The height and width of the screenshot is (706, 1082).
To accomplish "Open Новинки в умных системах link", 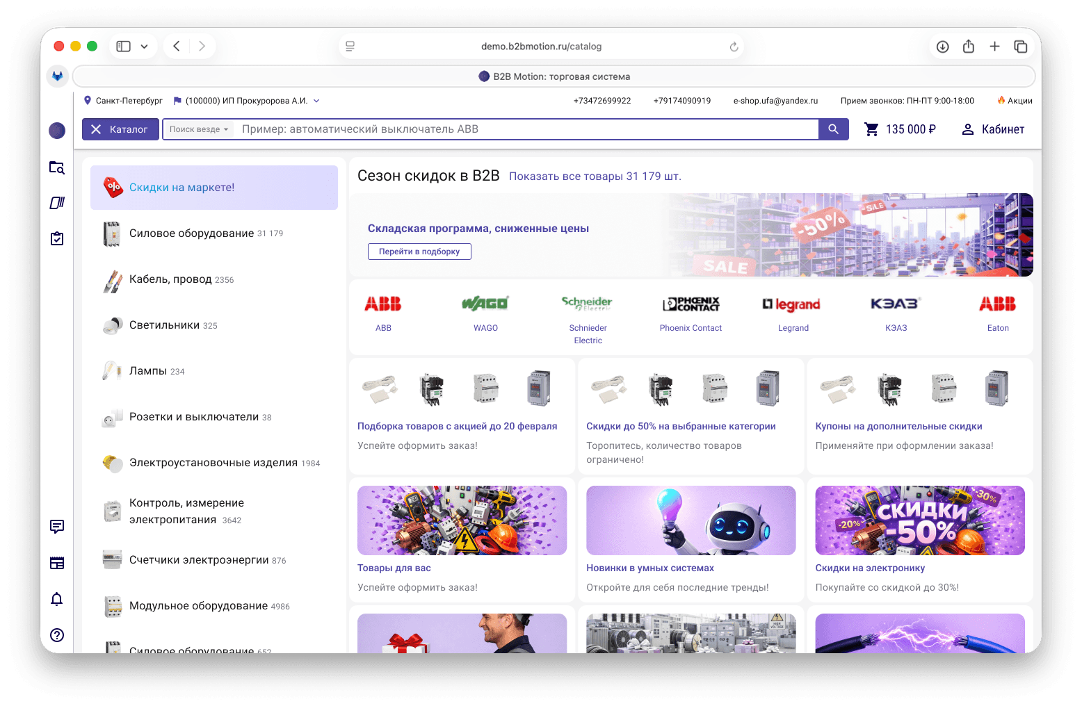I will (x=650, y=568).
